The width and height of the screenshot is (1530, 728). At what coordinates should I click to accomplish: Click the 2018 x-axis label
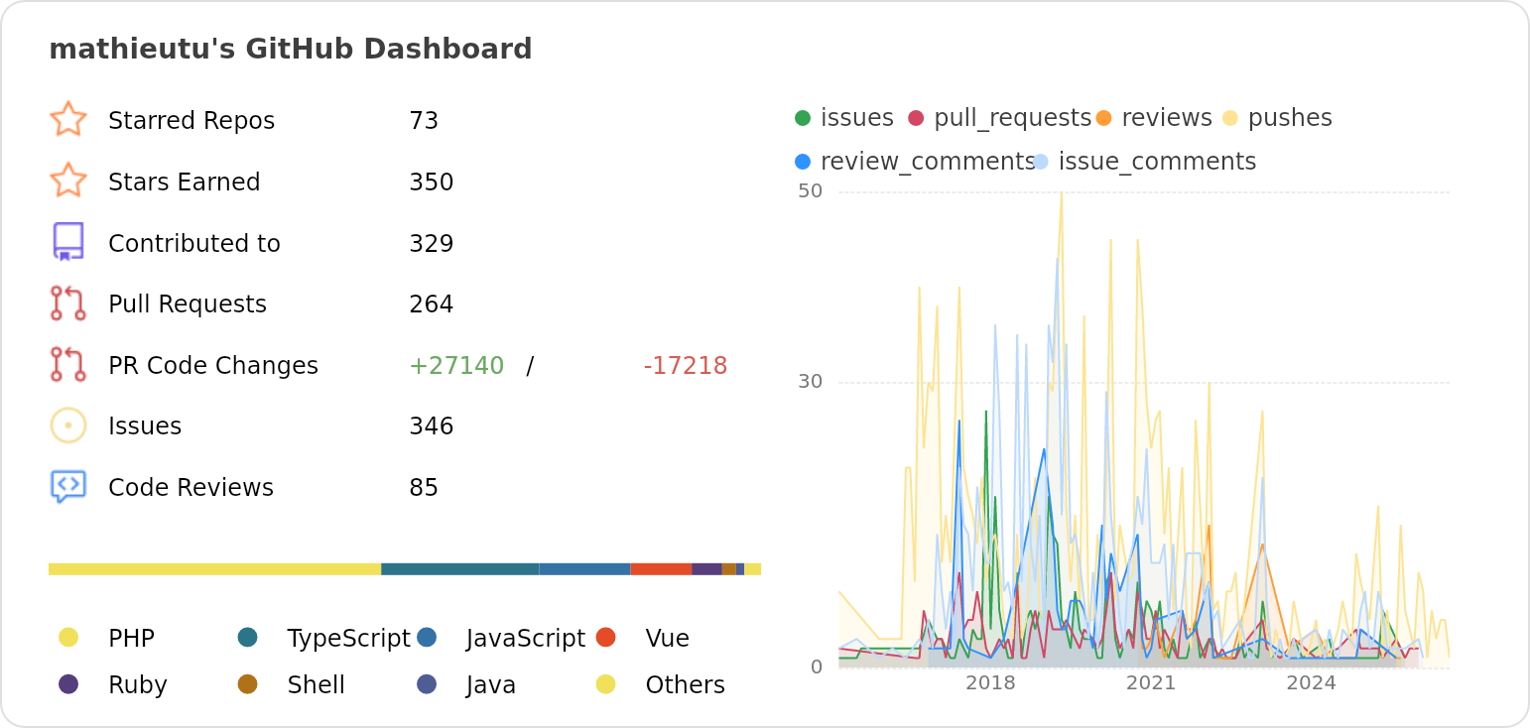[990, 683]
